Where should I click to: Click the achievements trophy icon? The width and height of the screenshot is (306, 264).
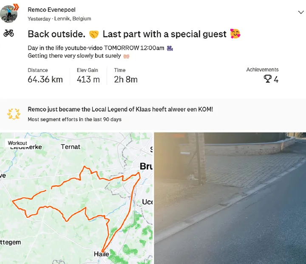tap(267, 79)
